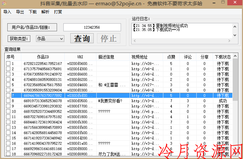Image resolution: width=243 pixels, height=159 pixels.
Task: Click the 获取类型 button
Action: tap(19, 39)
